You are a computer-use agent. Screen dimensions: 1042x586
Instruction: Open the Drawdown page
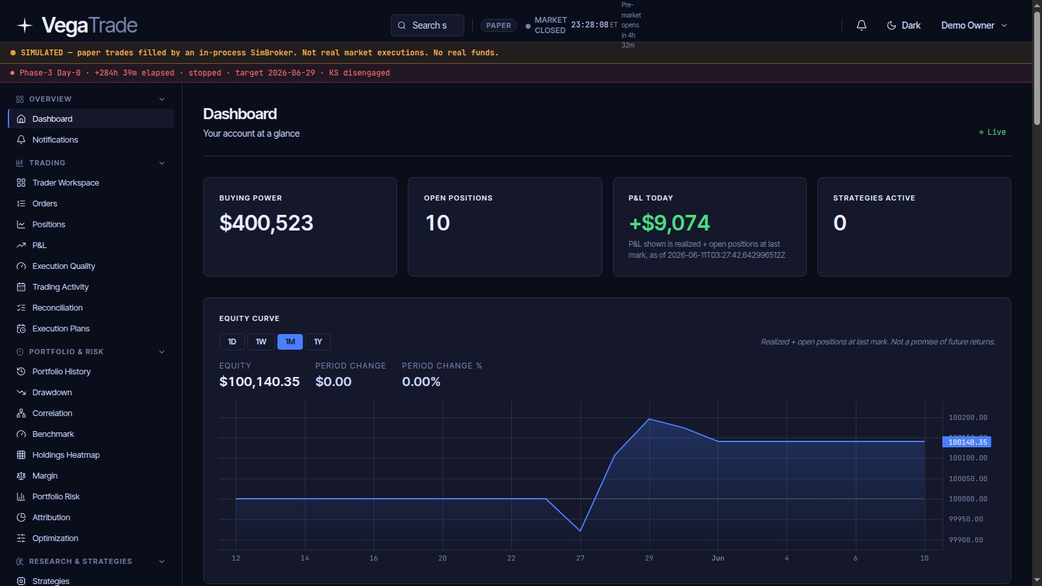(91, 393)
